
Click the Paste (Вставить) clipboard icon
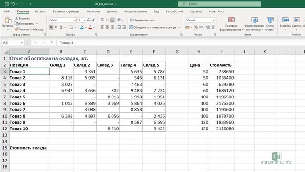[8, 20]
